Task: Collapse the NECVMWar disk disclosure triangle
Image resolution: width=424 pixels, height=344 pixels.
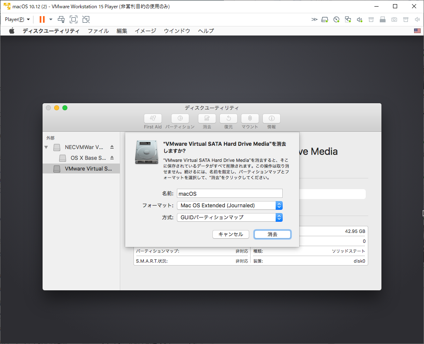Action: point(46,147)
